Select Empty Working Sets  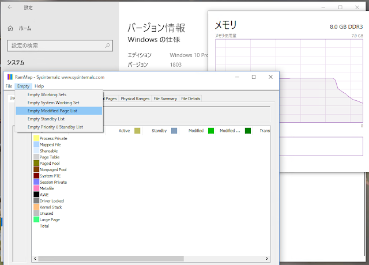coord(59,94)
